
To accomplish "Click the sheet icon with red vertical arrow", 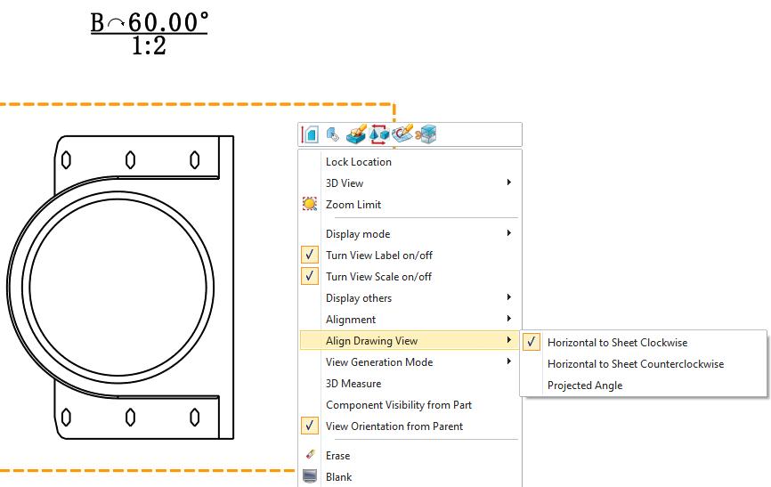I will tap(310, 134).
